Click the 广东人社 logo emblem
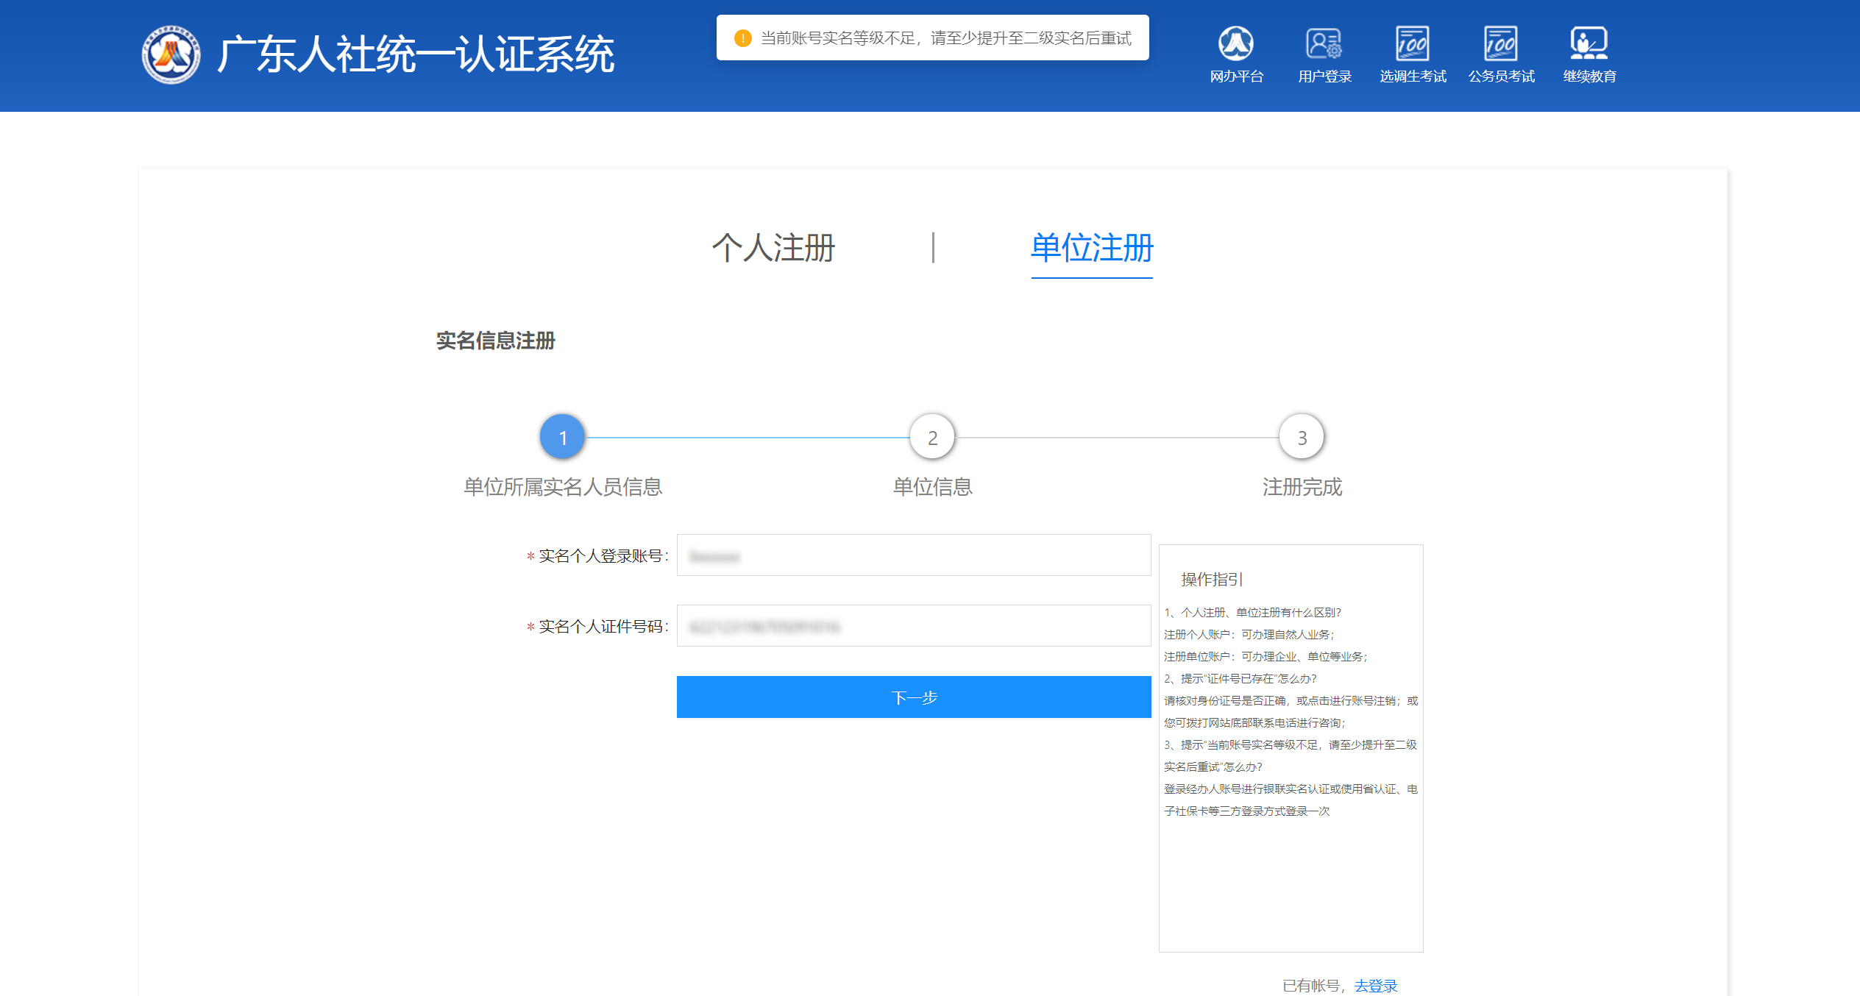Image resolution: width=1860 pixels, height=996 pixels. 171,54
